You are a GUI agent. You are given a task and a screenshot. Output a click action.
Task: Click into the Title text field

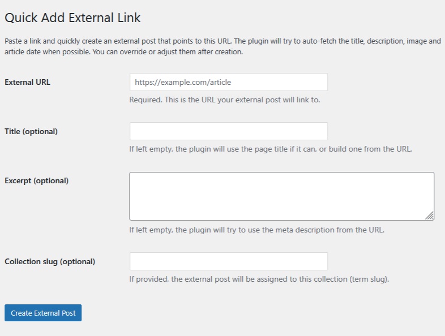pyautogui.click(x=228, y=131)
